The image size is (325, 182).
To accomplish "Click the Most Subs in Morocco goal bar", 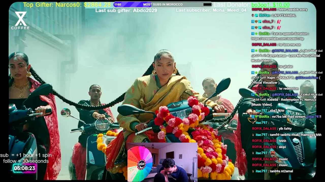I will click(x=163, y=4).
